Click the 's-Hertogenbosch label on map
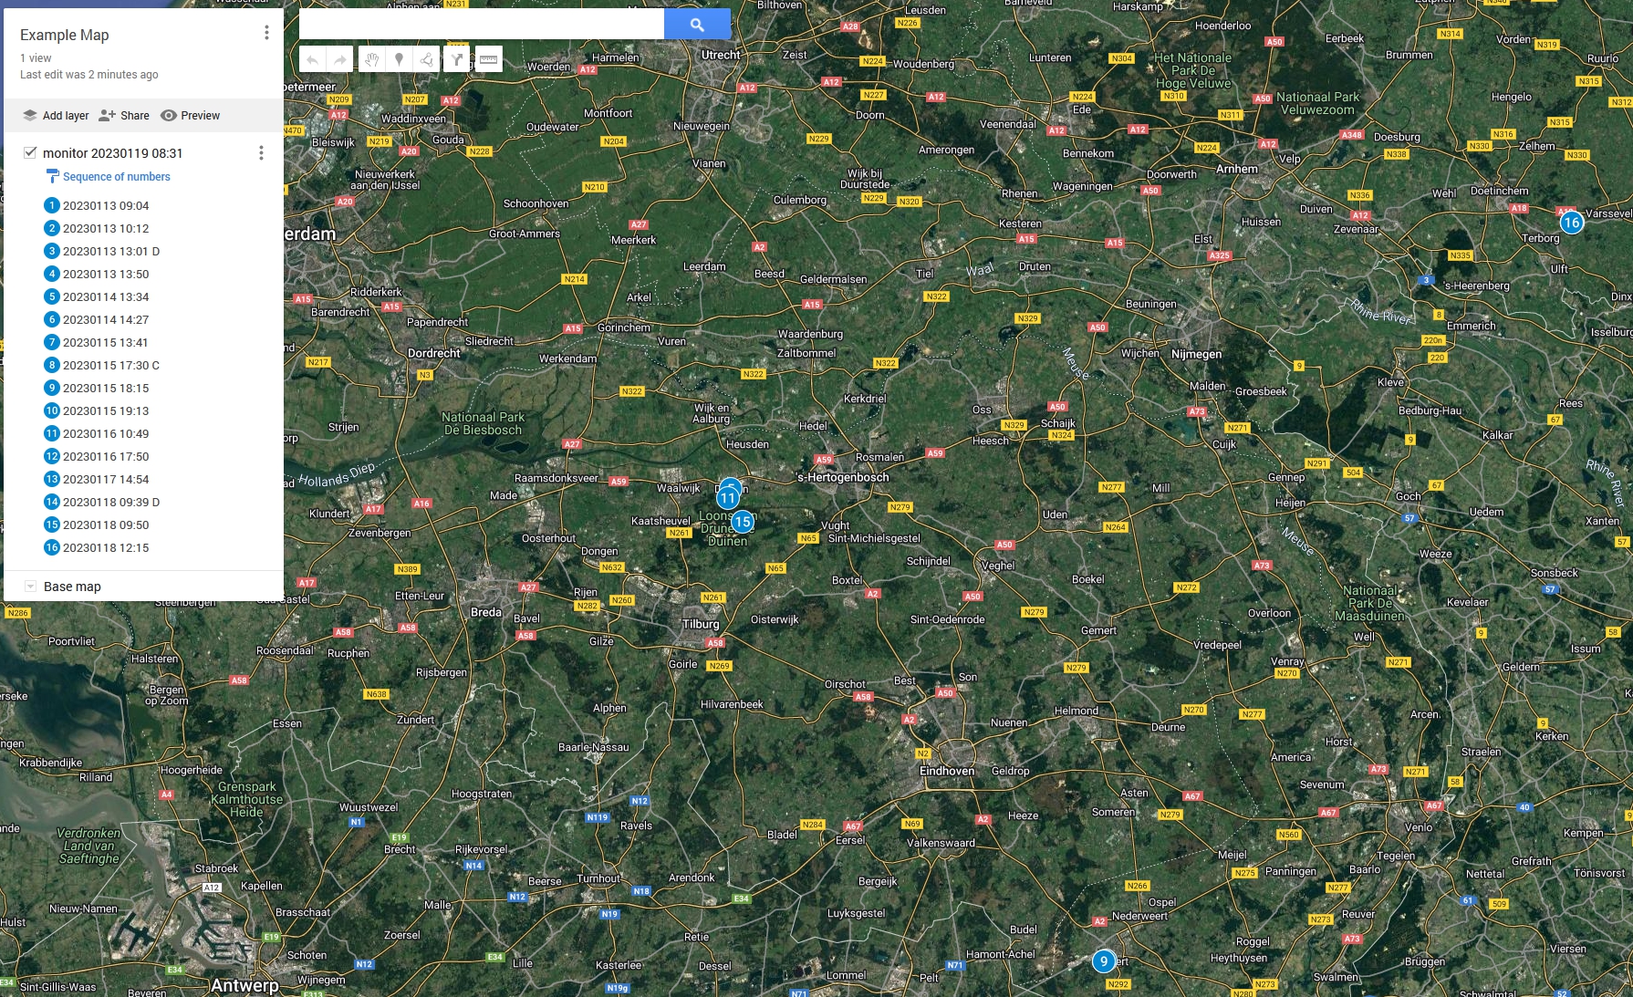Screen dimensions: 1633x997 coord(843,477)
